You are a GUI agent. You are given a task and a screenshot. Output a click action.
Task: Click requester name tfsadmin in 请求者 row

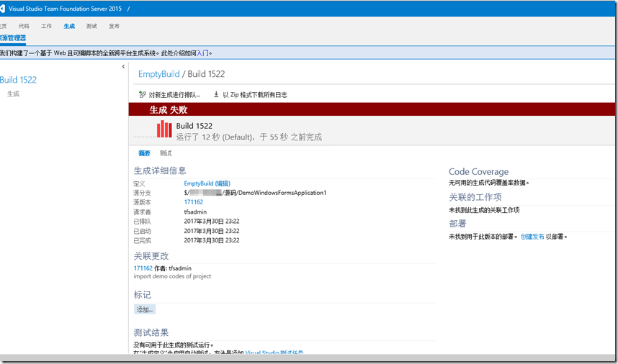click(195, 211)
